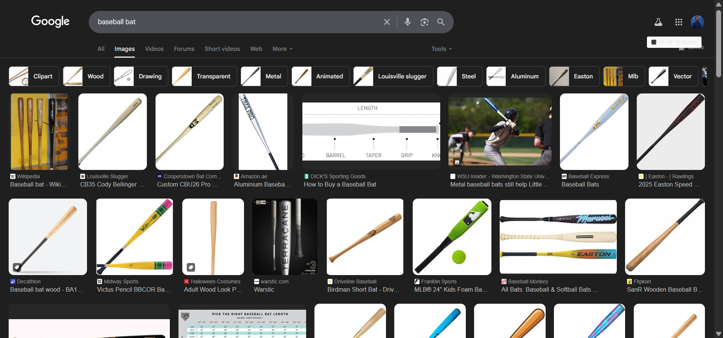Open Wikipedia baseball bats thumbnail
This screenshot has width=723, height=338.
(39, 132)
